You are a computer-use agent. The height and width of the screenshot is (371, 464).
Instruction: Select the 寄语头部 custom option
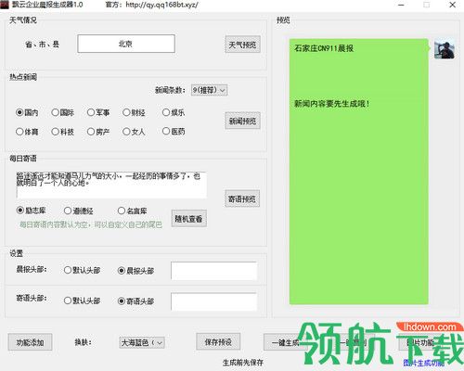[x=136, y=301]
